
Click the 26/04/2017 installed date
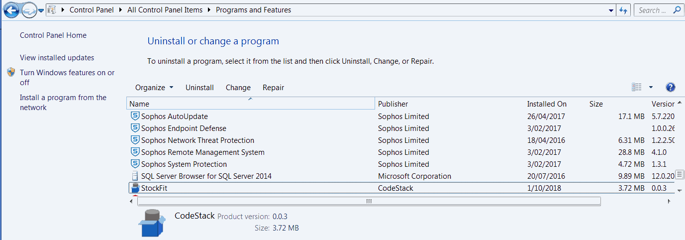[546, 117]
